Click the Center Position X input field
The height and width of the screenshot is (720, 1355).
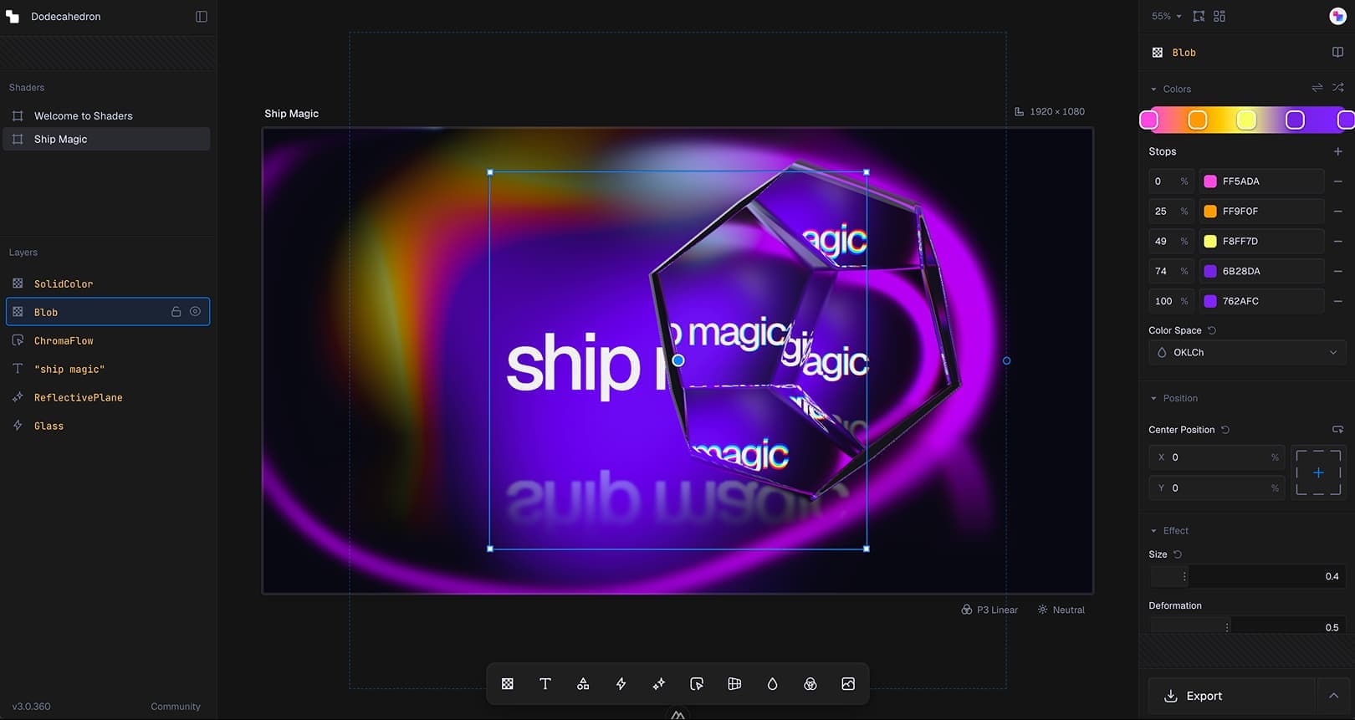pyautogui.click(x=1217, y=457)
